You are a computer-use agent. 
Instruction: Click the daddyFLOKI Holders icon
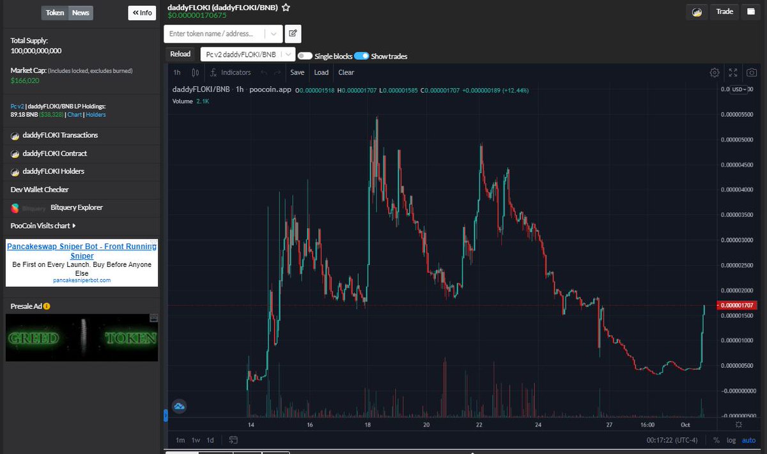tap(15, 171)
